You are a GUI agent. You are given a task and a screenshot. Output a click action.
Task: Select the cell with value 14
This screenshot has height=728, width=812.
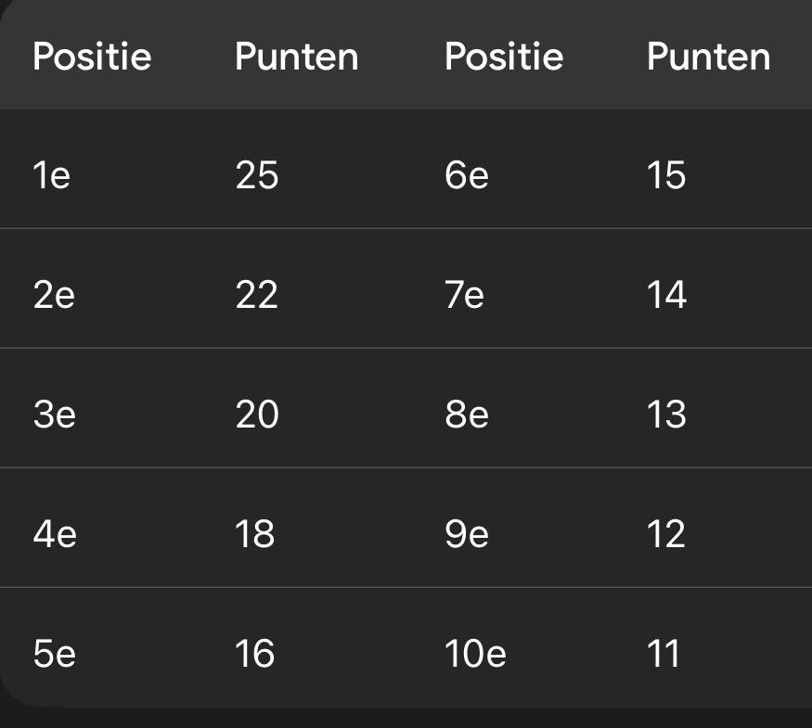pos(666,295)
